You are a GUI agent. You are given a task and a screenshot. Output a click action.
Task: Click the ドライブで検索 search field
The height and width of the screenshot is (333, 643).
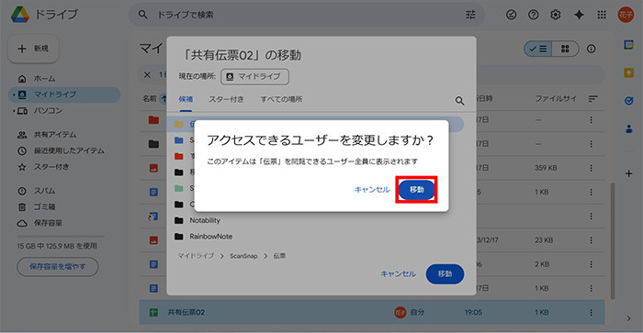point(308,15)
